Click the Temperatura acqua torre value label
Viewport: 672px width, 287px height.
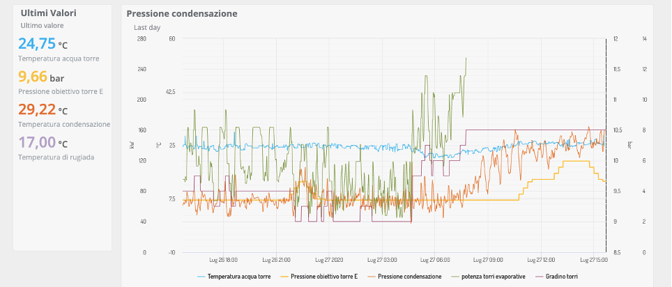59,59
